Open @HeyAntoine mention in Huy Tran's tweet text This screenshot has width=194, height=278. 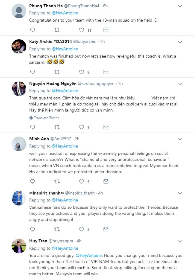[x=89, y=256]
